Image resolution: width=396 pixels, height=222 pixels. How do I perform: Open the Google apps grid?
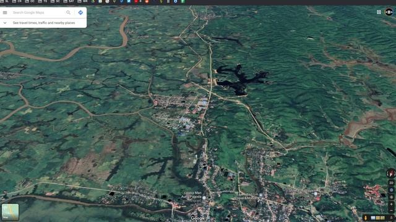[379, 12]
